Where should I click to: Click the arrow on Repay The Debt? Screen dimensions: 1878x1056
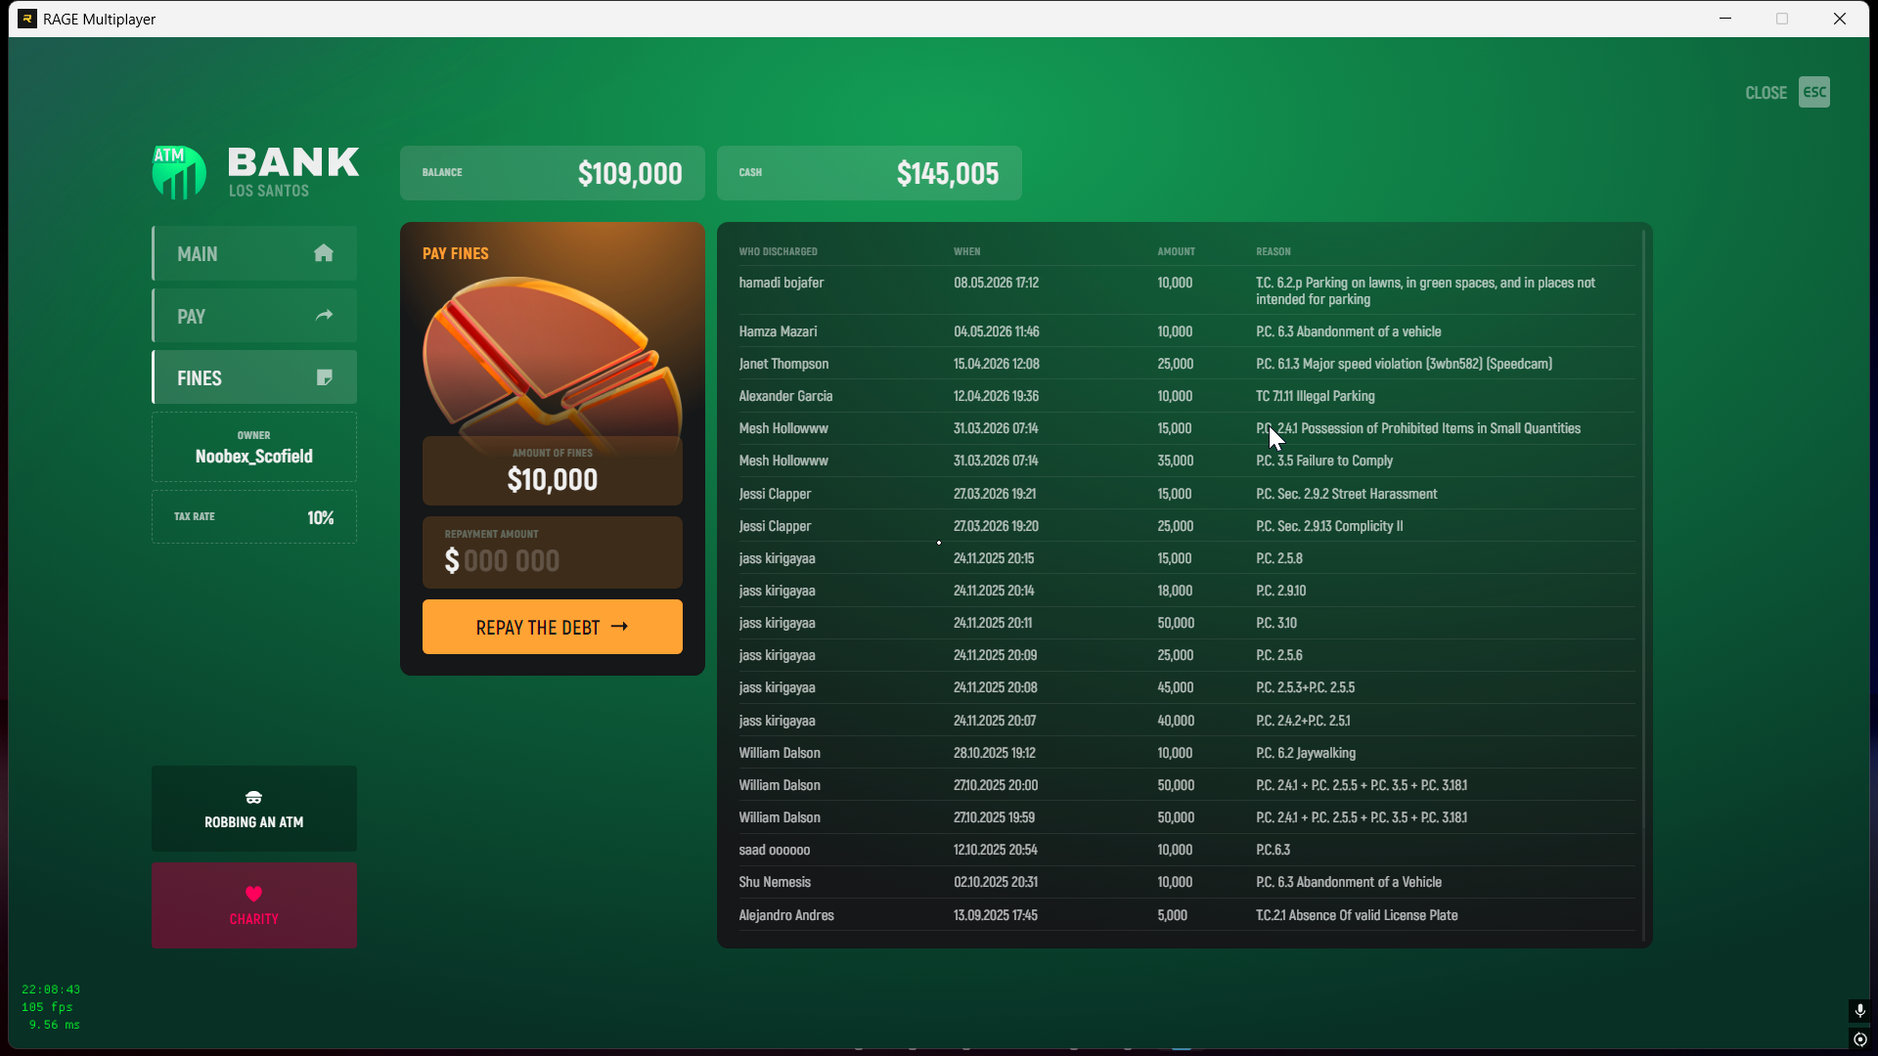pyautogui.click(x=619, y=627)
